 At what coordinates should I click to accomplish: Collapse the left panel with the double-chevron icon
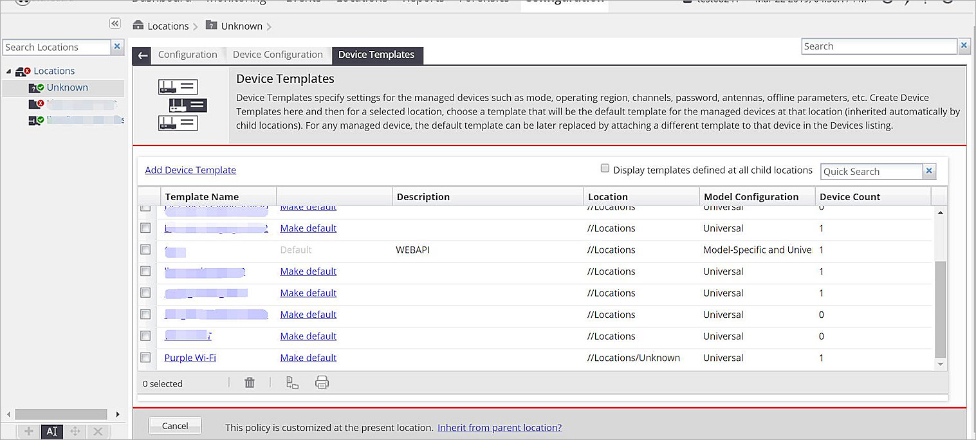[x=115, y=23]
